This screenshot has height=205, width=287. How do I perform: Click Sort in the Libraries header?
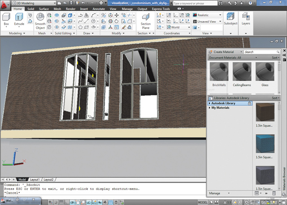[275, 98]
